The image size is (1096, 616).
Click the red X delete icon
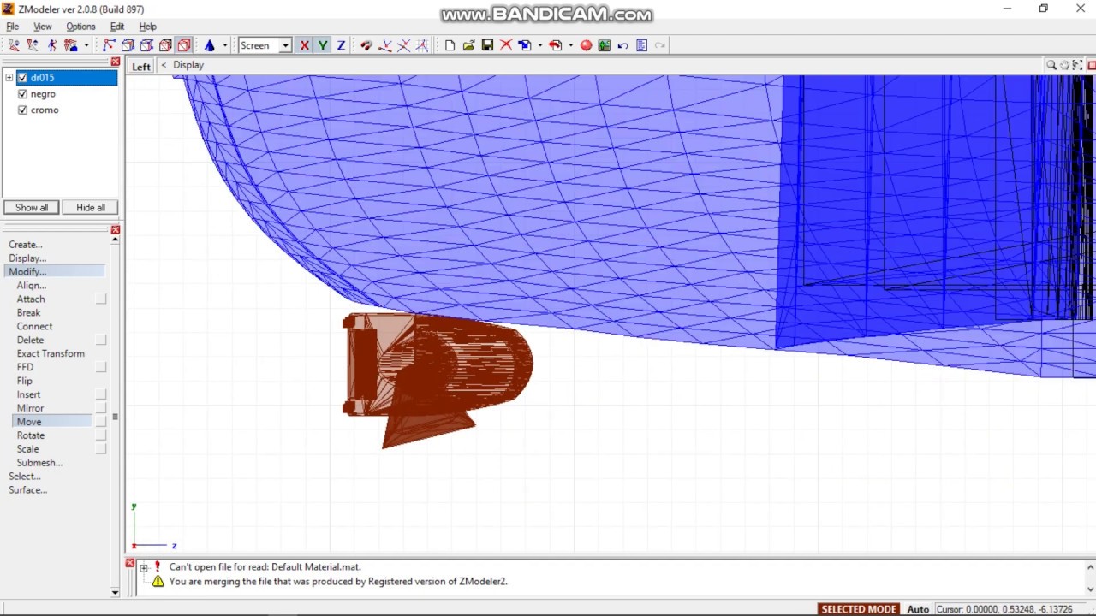[x=505, y=45]
